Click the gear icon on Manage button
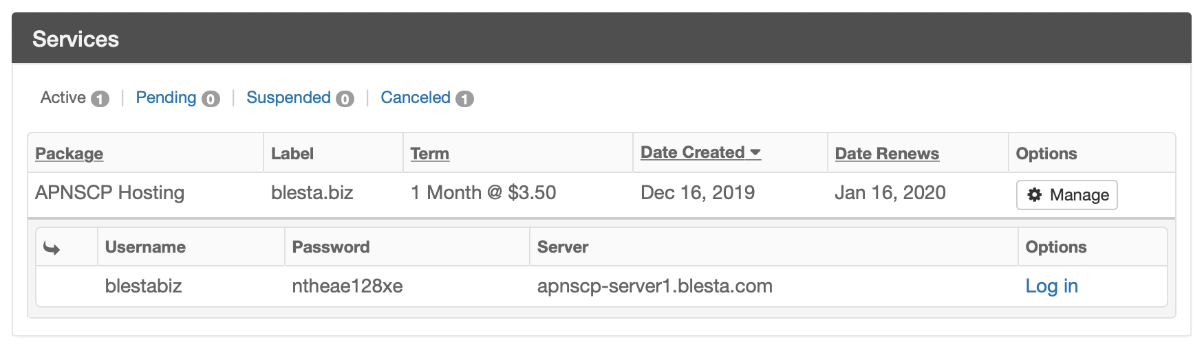The height and width of the screenshot is (357, 1204). [1034, 195]
